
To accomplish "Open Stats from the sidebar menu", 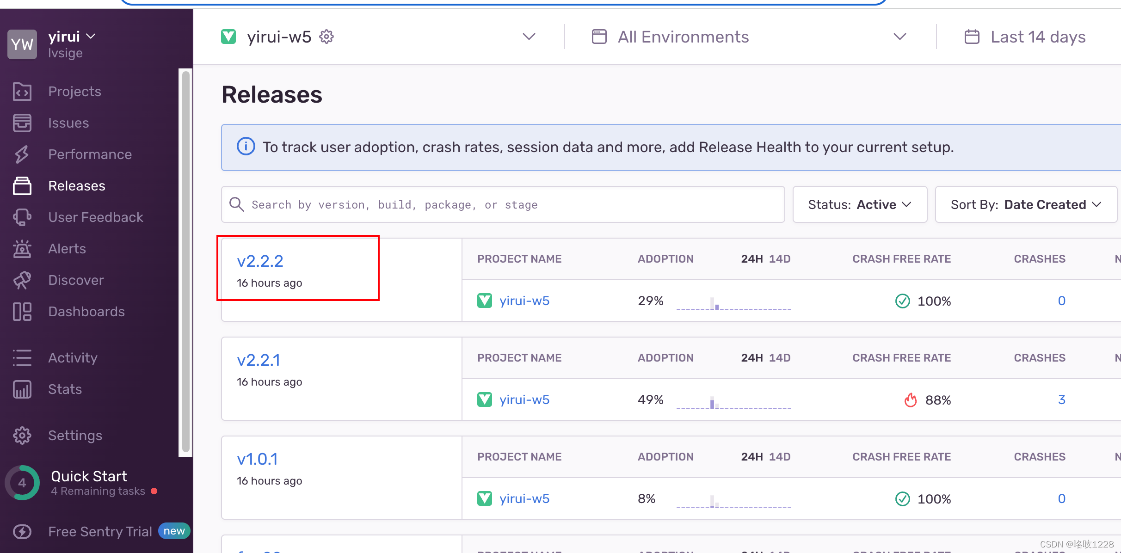I will [65, 389].
